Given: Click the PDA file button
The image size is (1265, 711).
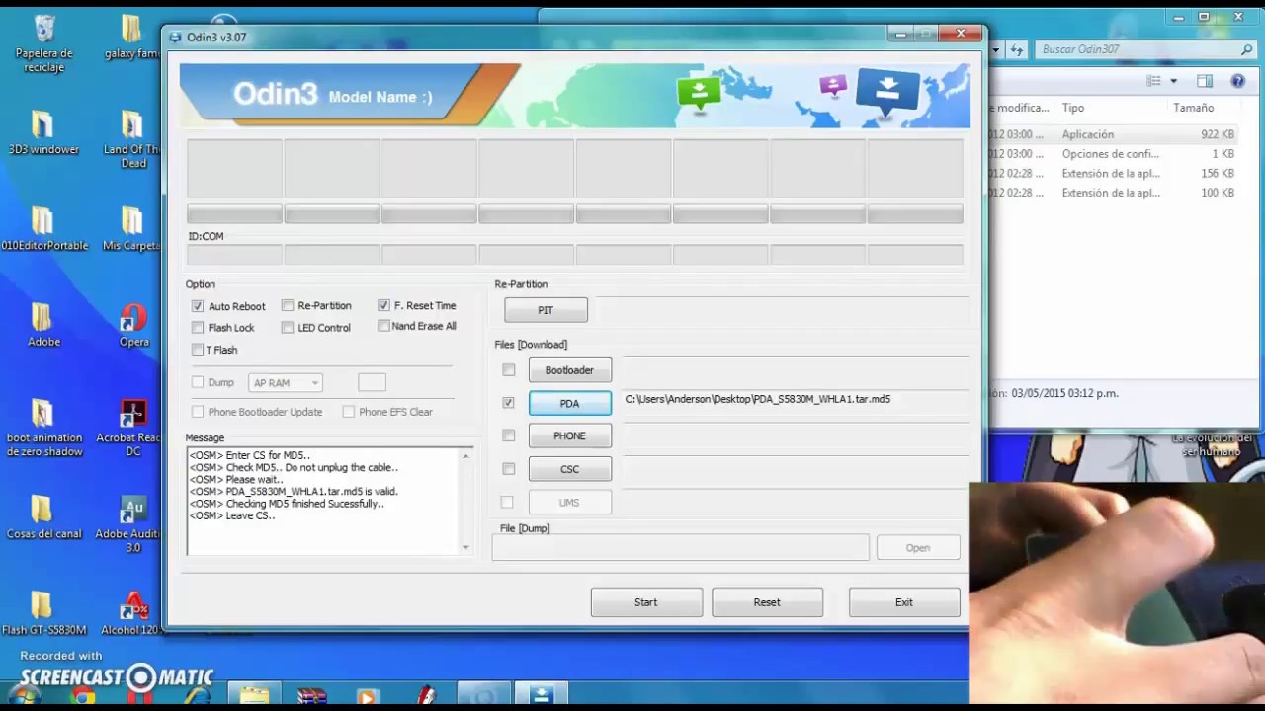Looking at the screenshot, I should pos(570,403).
